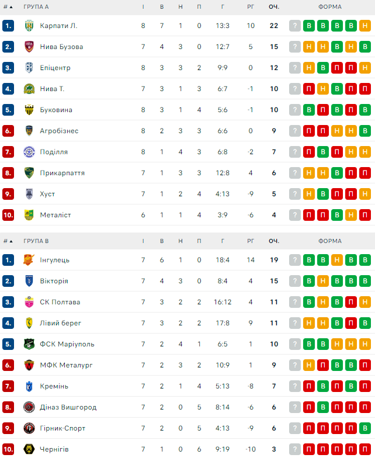
Task: Click the Інгулець team logo
Action: tap(29, 260)
